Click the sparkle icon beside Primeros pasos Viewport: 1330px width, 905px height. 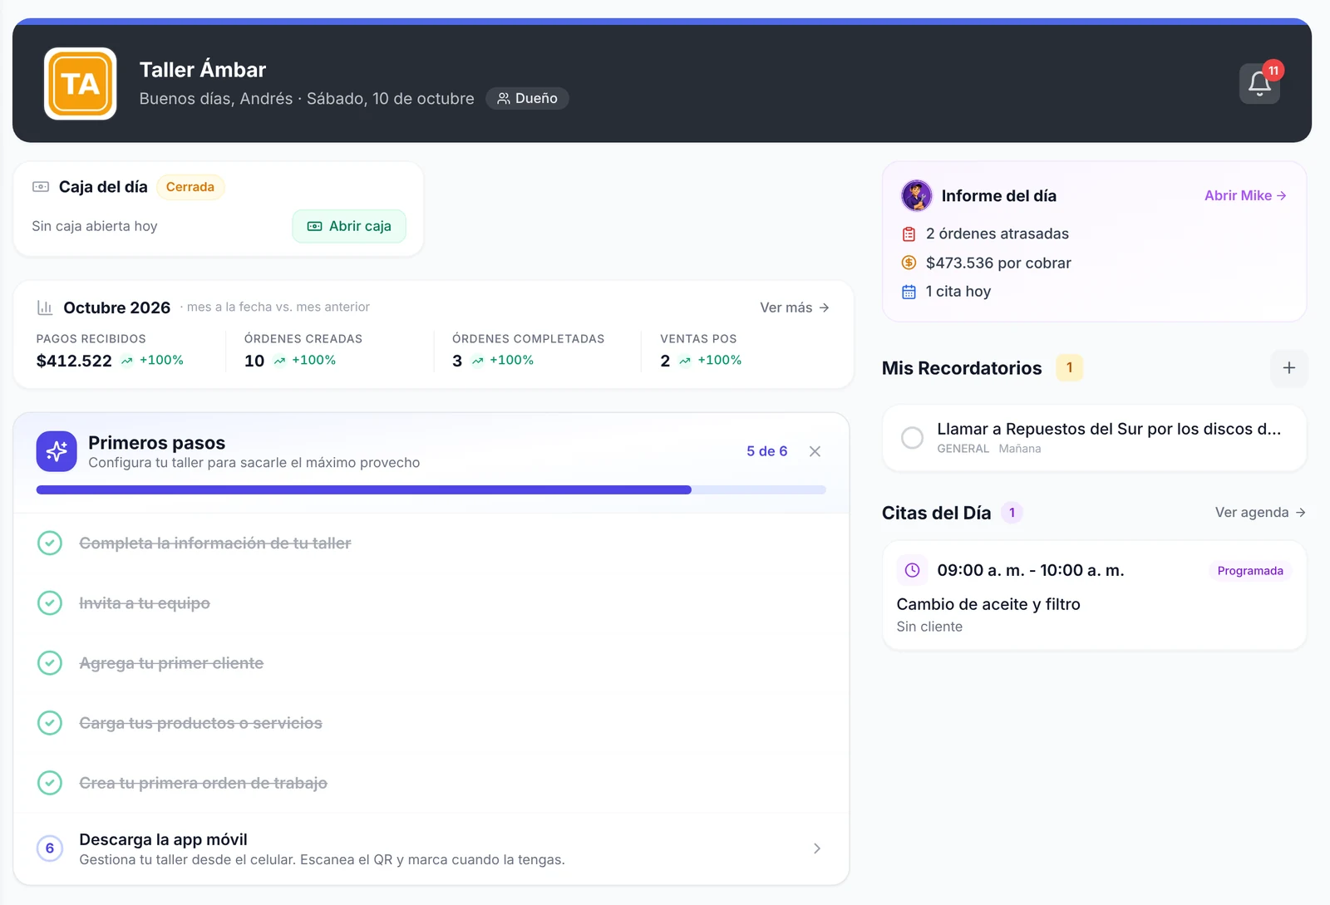tap(57, 451)
